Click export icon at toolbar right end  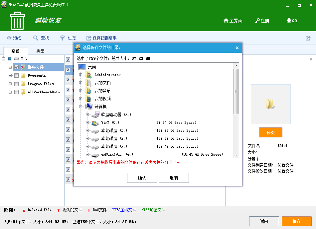click(308, 38)
